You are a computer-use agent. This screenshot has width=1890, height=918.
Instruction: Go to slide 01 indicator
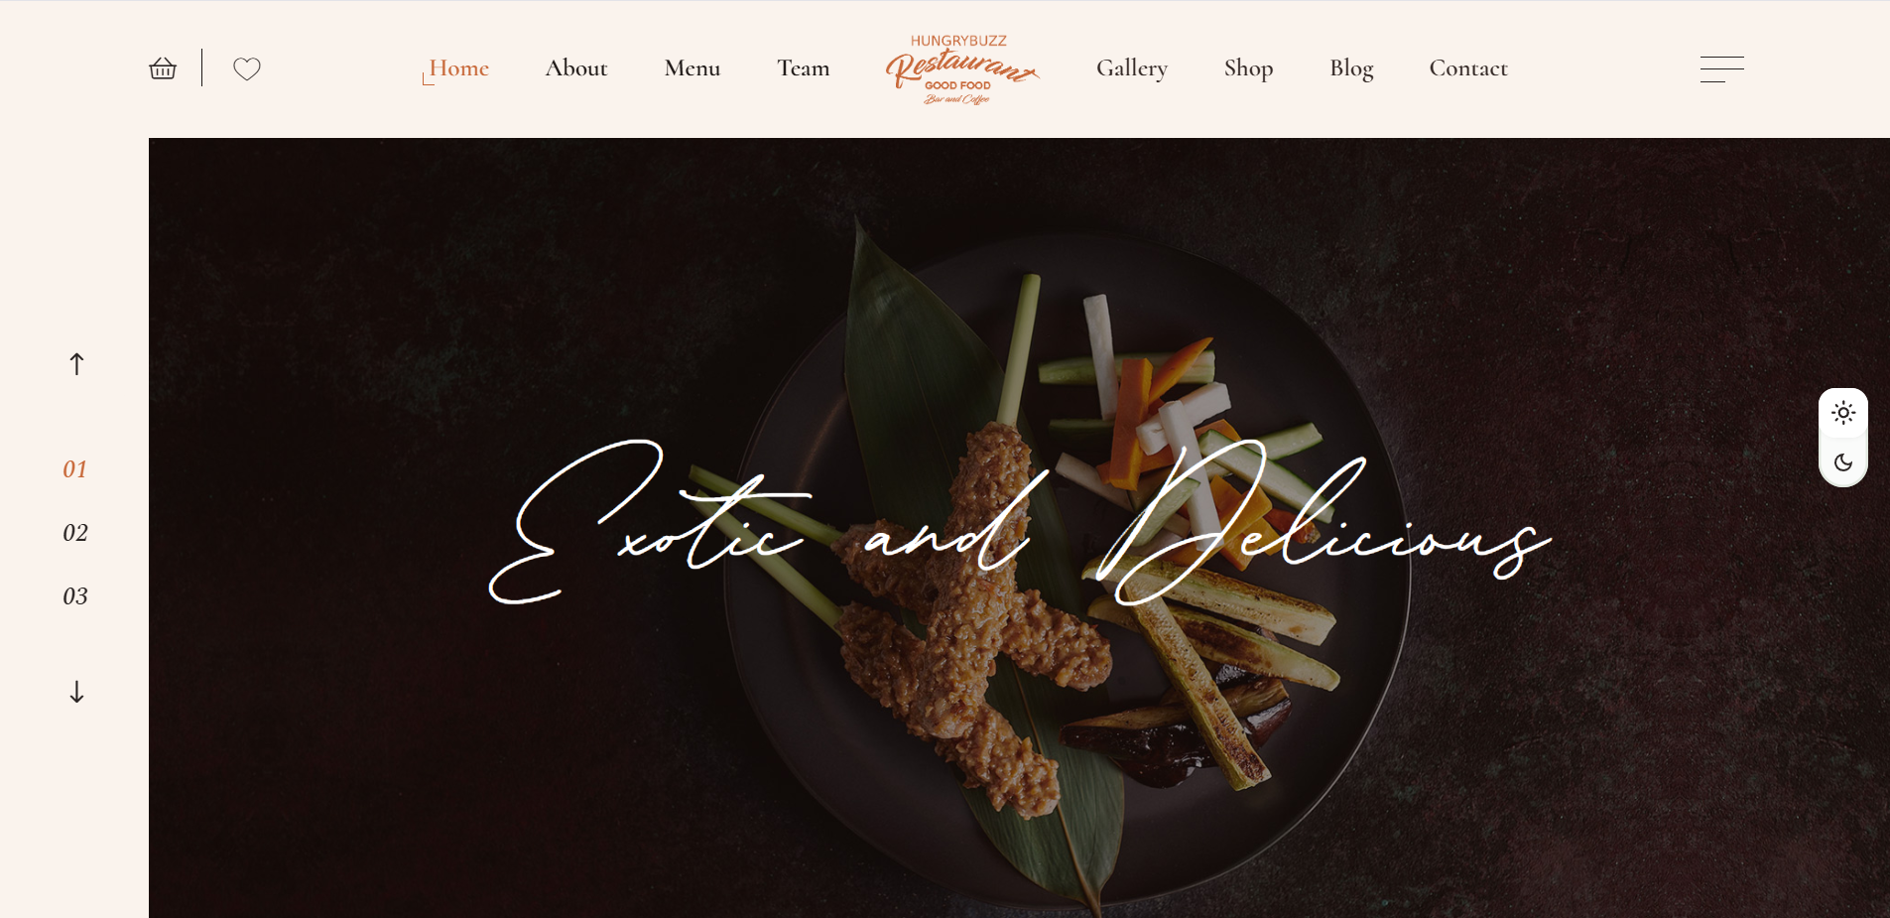point(75,469)
